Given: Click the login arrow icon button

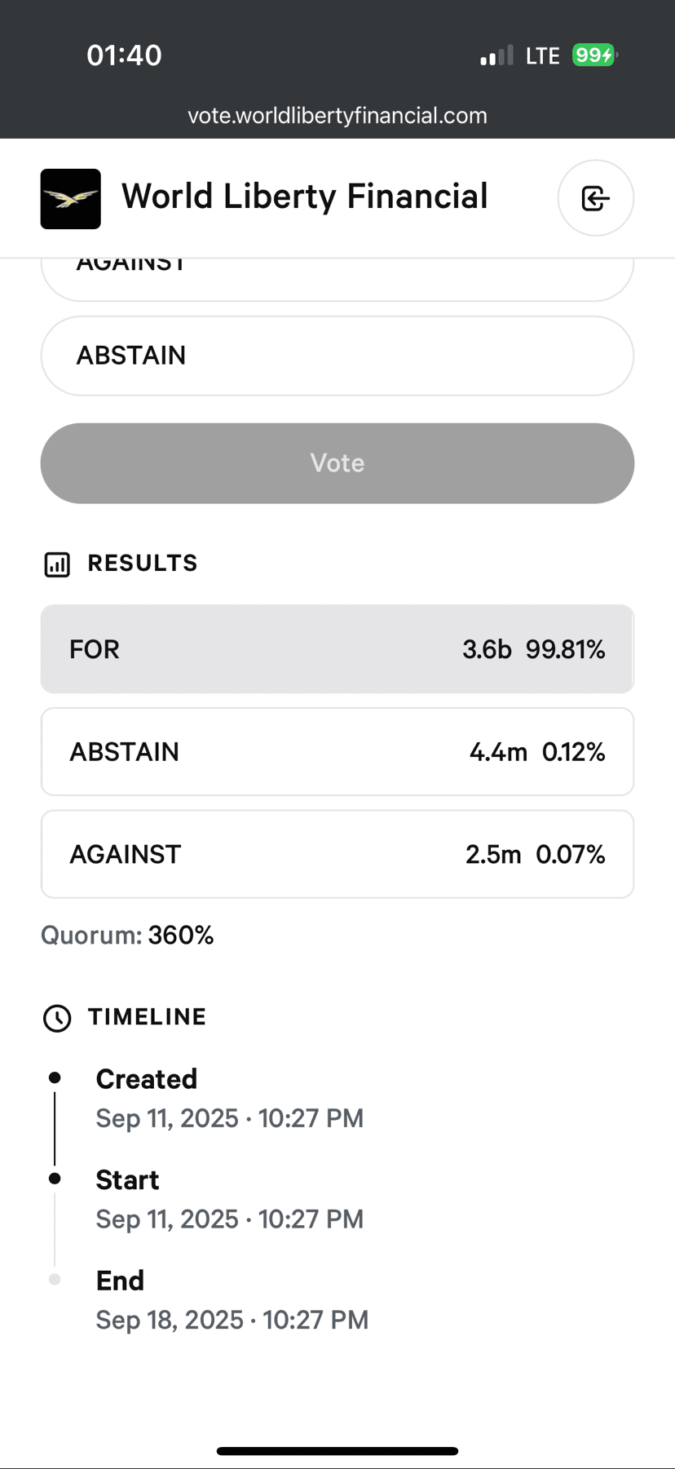Looking at the screenshot, I should click(595, 198).
